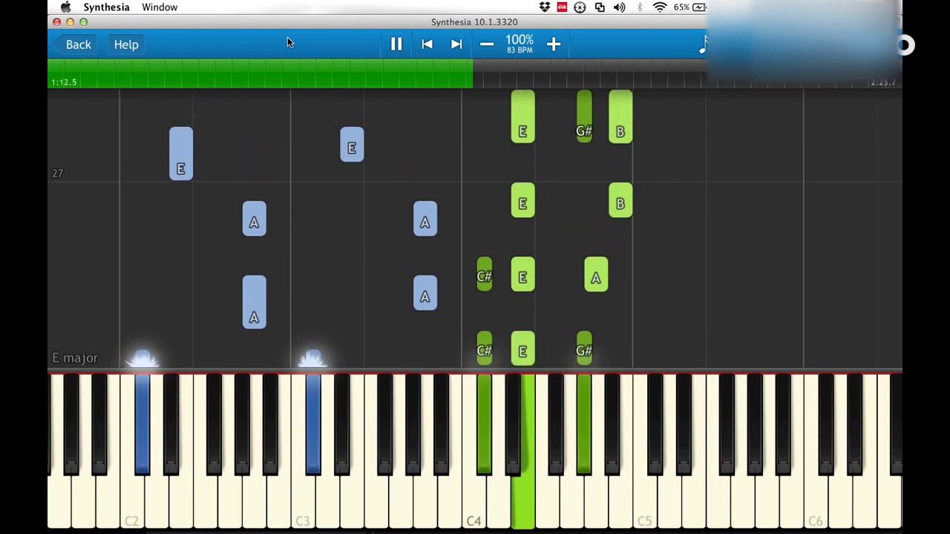950x534 pixels.
Task: Open the volume control in menu bar
Action: click(620, 7)
